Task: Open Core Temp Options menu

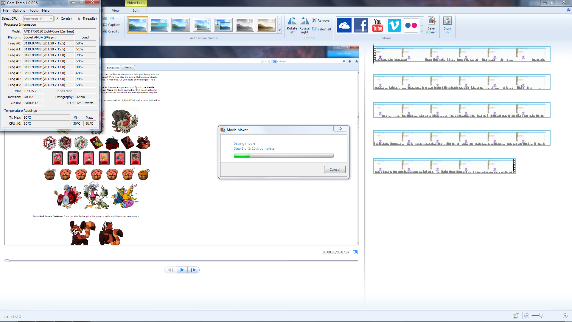Action: [19, 10]
